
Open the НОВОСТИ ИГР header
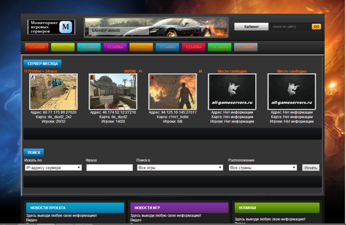[x=179, y=208]
